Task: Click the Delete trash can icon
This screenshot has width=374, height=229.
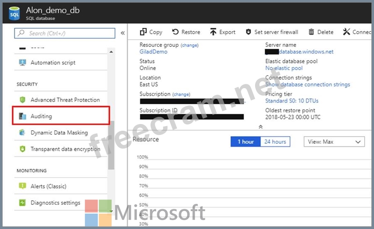Action: pos(311,32)
